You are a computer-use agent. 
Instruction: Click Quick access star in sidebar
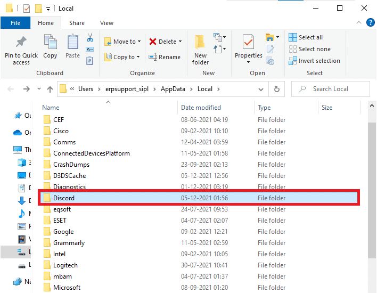click(18, 116)
